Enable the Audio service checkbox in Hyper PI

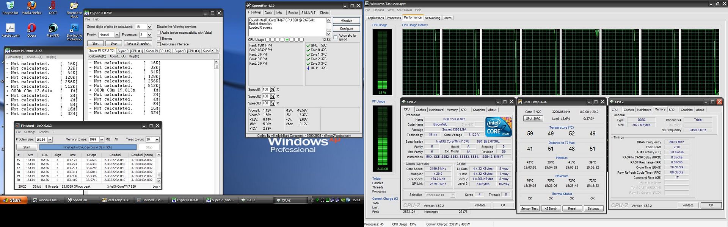click(x=159, y=33)
